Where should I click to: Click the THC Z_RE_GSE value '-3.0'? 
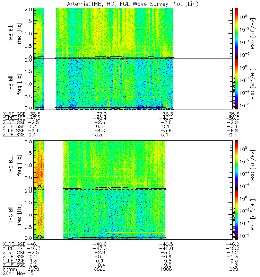[x=166, y=253]
